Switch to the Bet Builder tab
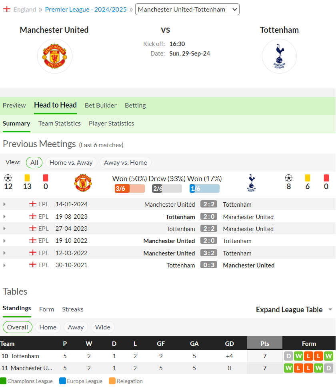This screenshot has width=336, height=391. tap(100, 106)
